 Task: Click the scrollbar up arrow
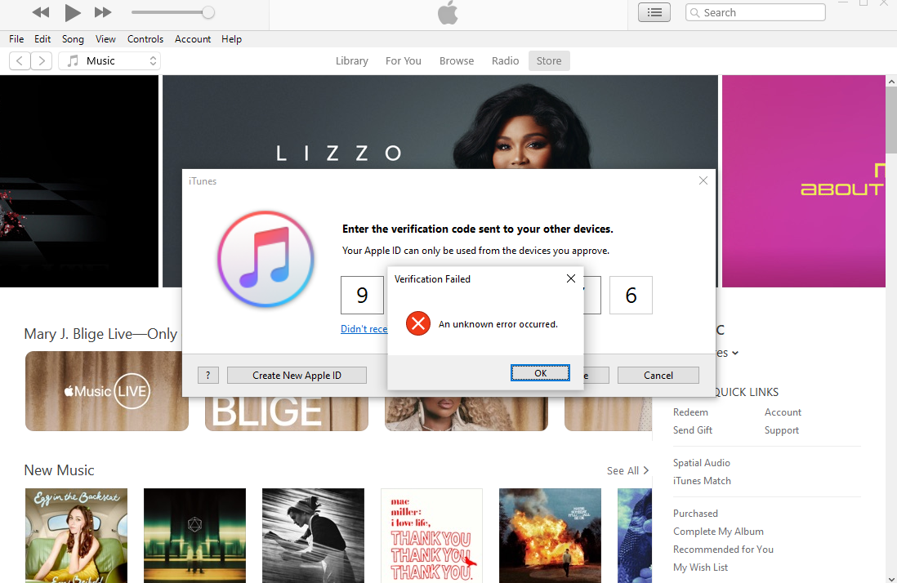891,81
